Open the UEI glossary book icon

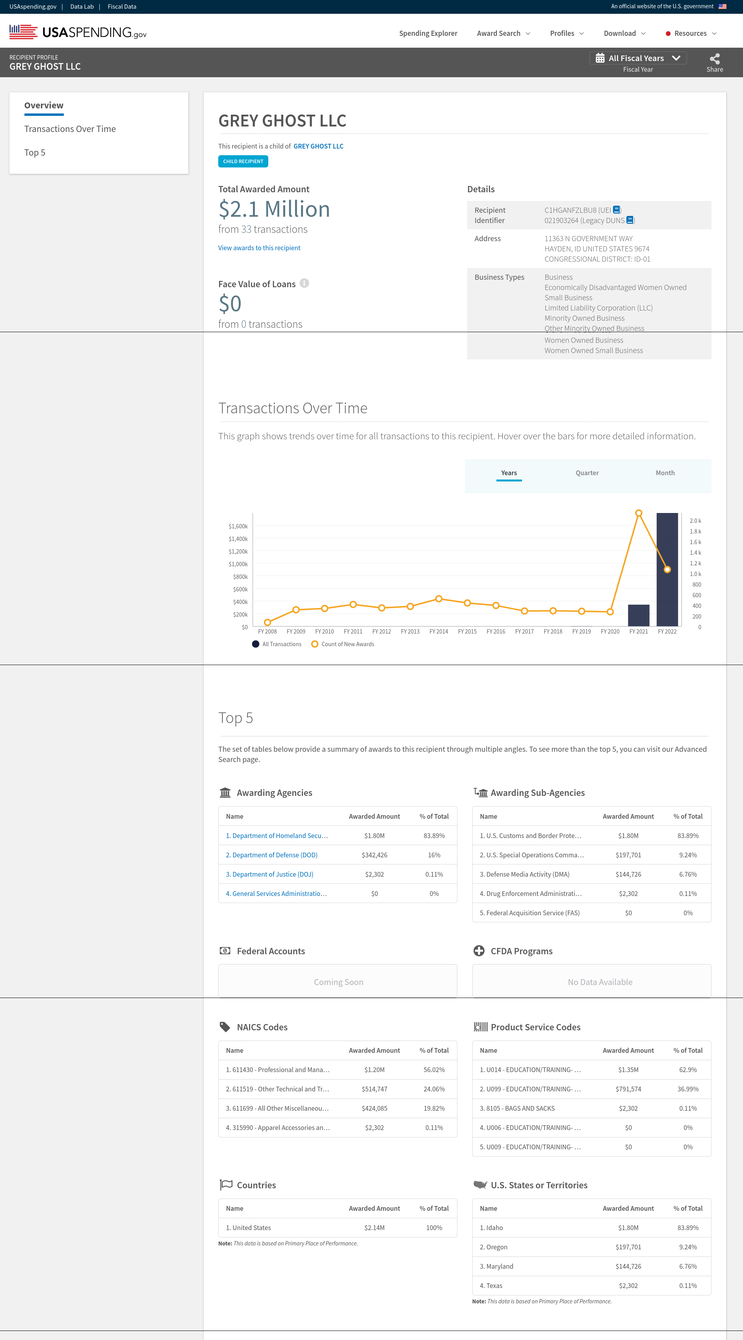tap(616, 210)
